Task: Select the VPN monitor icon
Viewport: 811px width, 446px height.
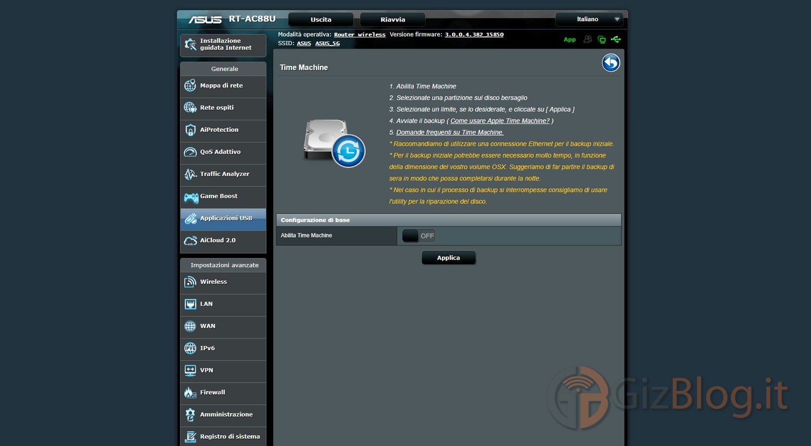Action: coord(190,370)
